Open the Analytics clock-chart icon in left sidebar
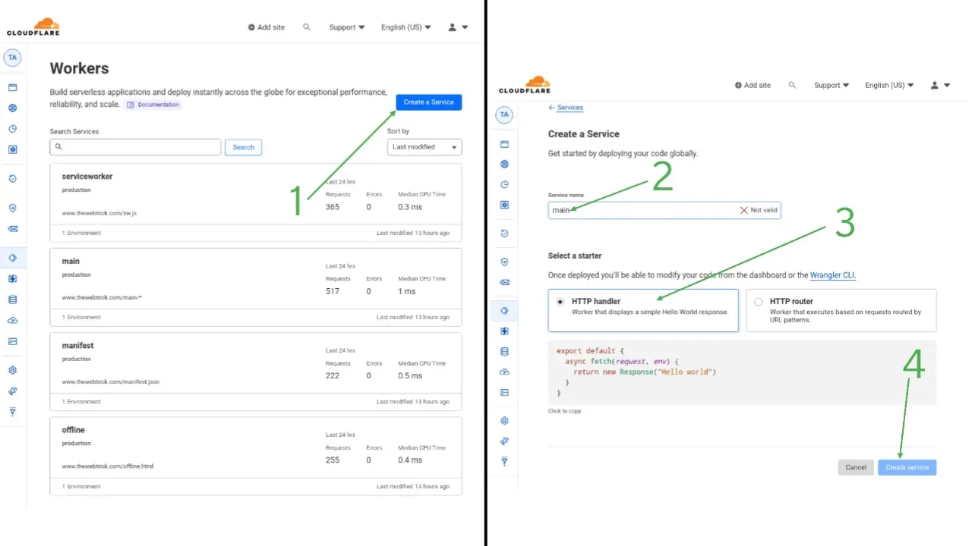The width and height of the screenshot is (972, 546). tap(12, 129)
